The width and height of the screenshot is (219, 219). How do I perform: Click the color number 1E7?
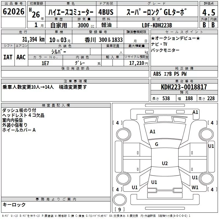click(45, 63)
